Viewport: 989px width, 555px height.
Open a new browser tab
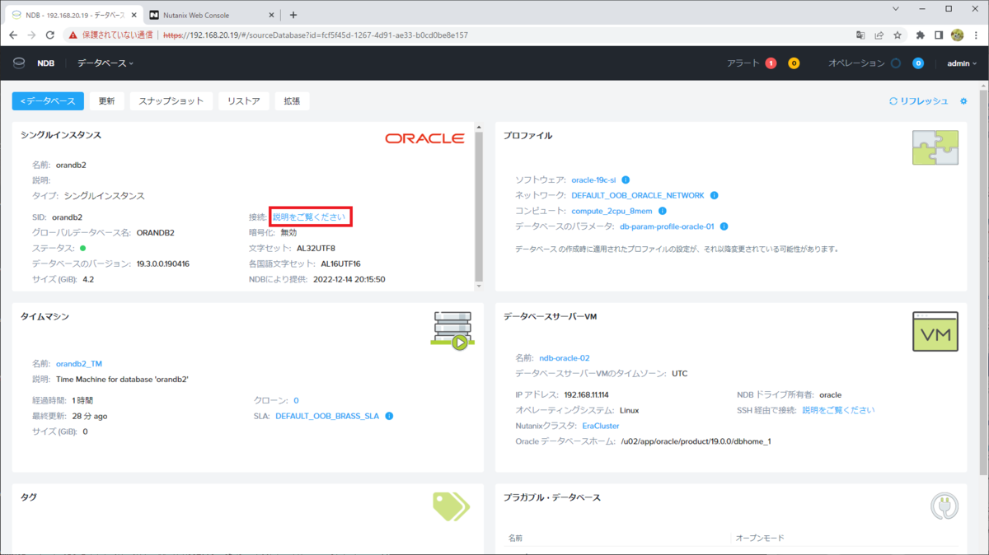click(293, 15)
